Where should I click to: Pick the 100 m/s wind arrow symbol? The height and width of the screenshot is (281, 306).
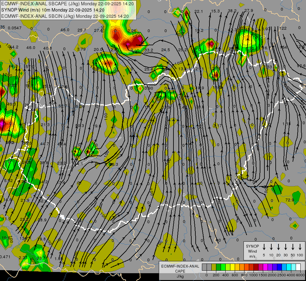pyautogui.click(x=300, y=247)
